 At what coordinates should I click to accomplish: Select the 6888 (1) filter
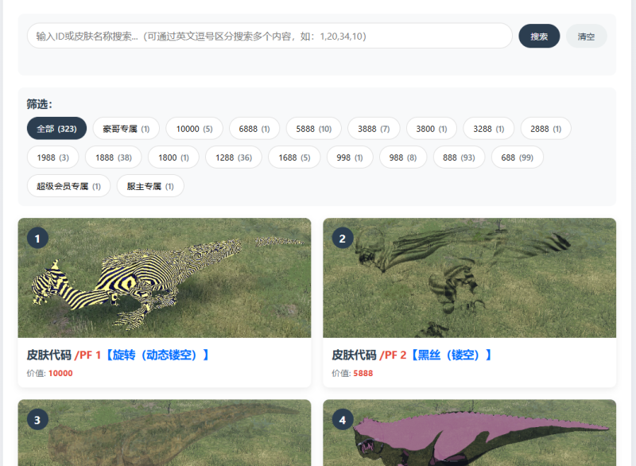pos(254,128)
